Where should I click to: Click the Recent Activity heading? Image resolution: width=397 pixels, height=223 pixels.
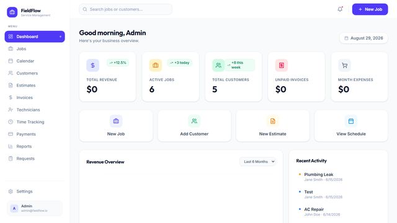pos(311,161)
